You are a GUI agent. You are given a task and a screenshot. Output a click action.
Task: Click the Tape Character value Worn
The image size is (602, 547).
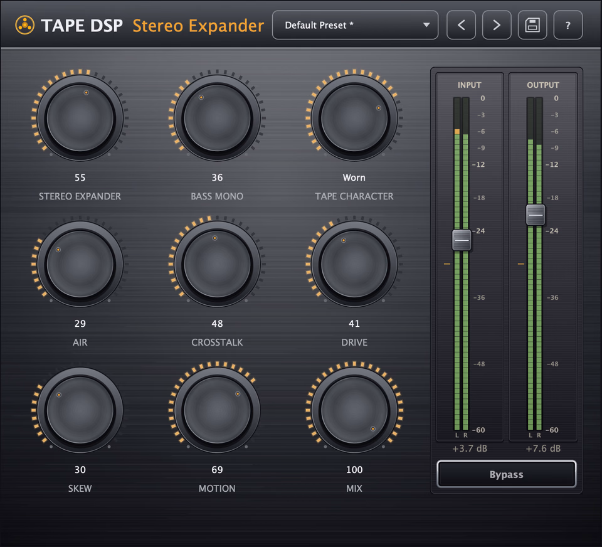[354, 178]
